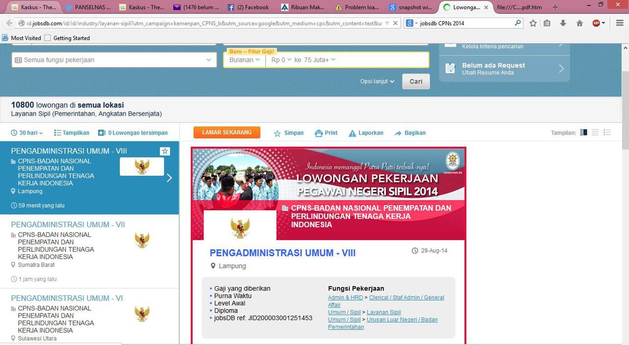
Task: Select PENGADMINISTRASI UMUM - VII job listing
Action: (x=89, y=251)
